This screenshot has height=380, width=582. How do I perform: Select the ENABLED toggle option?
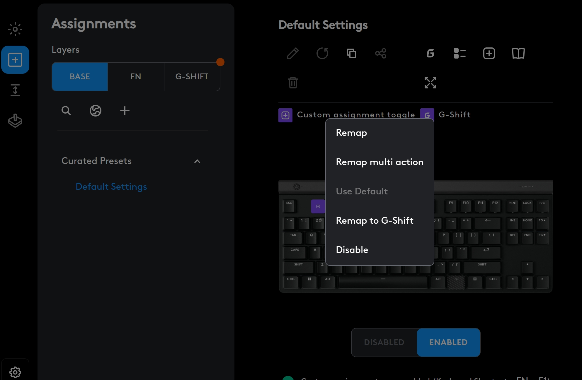[448, 342]
